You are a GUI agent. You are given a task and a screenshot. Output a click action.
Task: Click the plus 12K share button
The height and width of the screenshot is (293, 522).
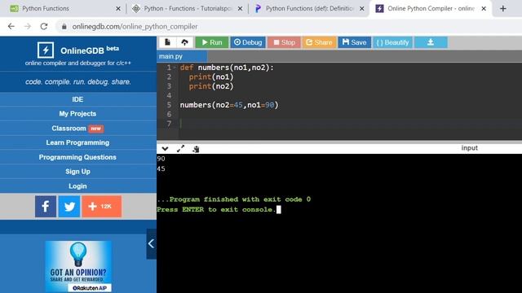click(101, 206)
